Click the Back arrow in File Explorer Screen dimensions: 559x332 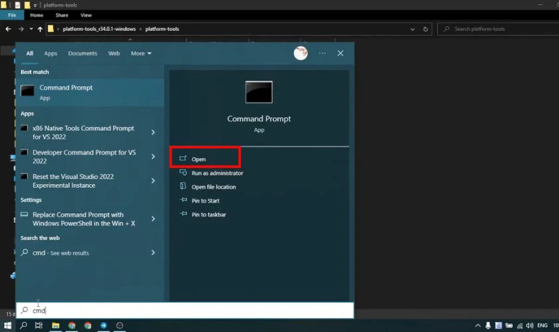tap(8, 29)
